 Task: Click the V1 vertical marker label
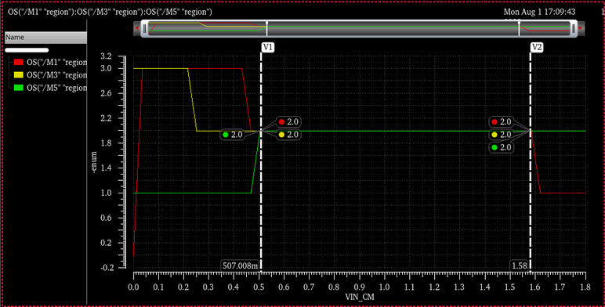tap(268, 48)
